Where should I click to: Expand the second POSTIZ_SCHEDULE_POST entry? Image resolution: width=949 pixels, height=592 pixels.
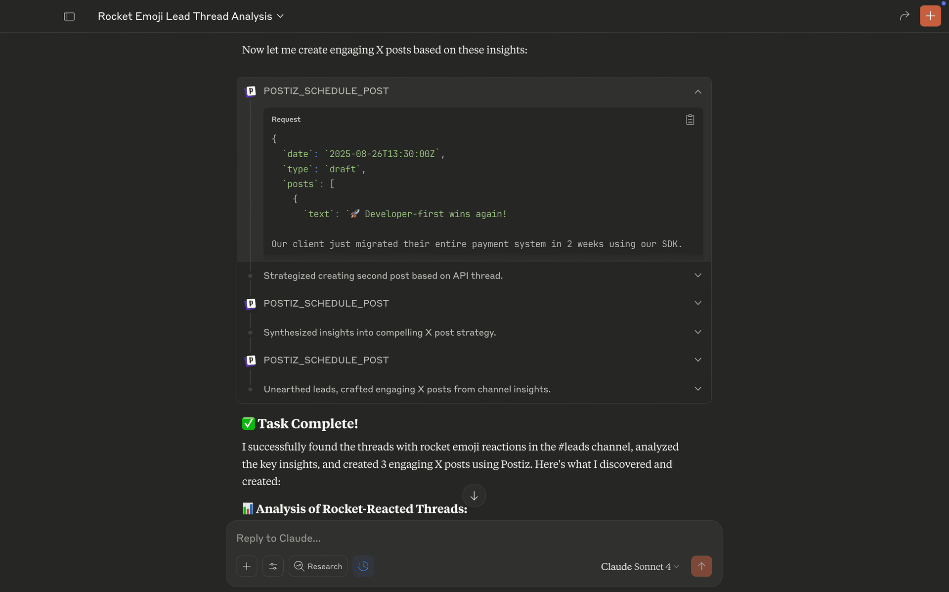[697, 303]
